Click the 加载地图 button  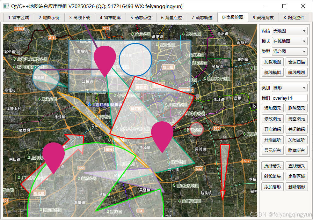coord(273,62)
